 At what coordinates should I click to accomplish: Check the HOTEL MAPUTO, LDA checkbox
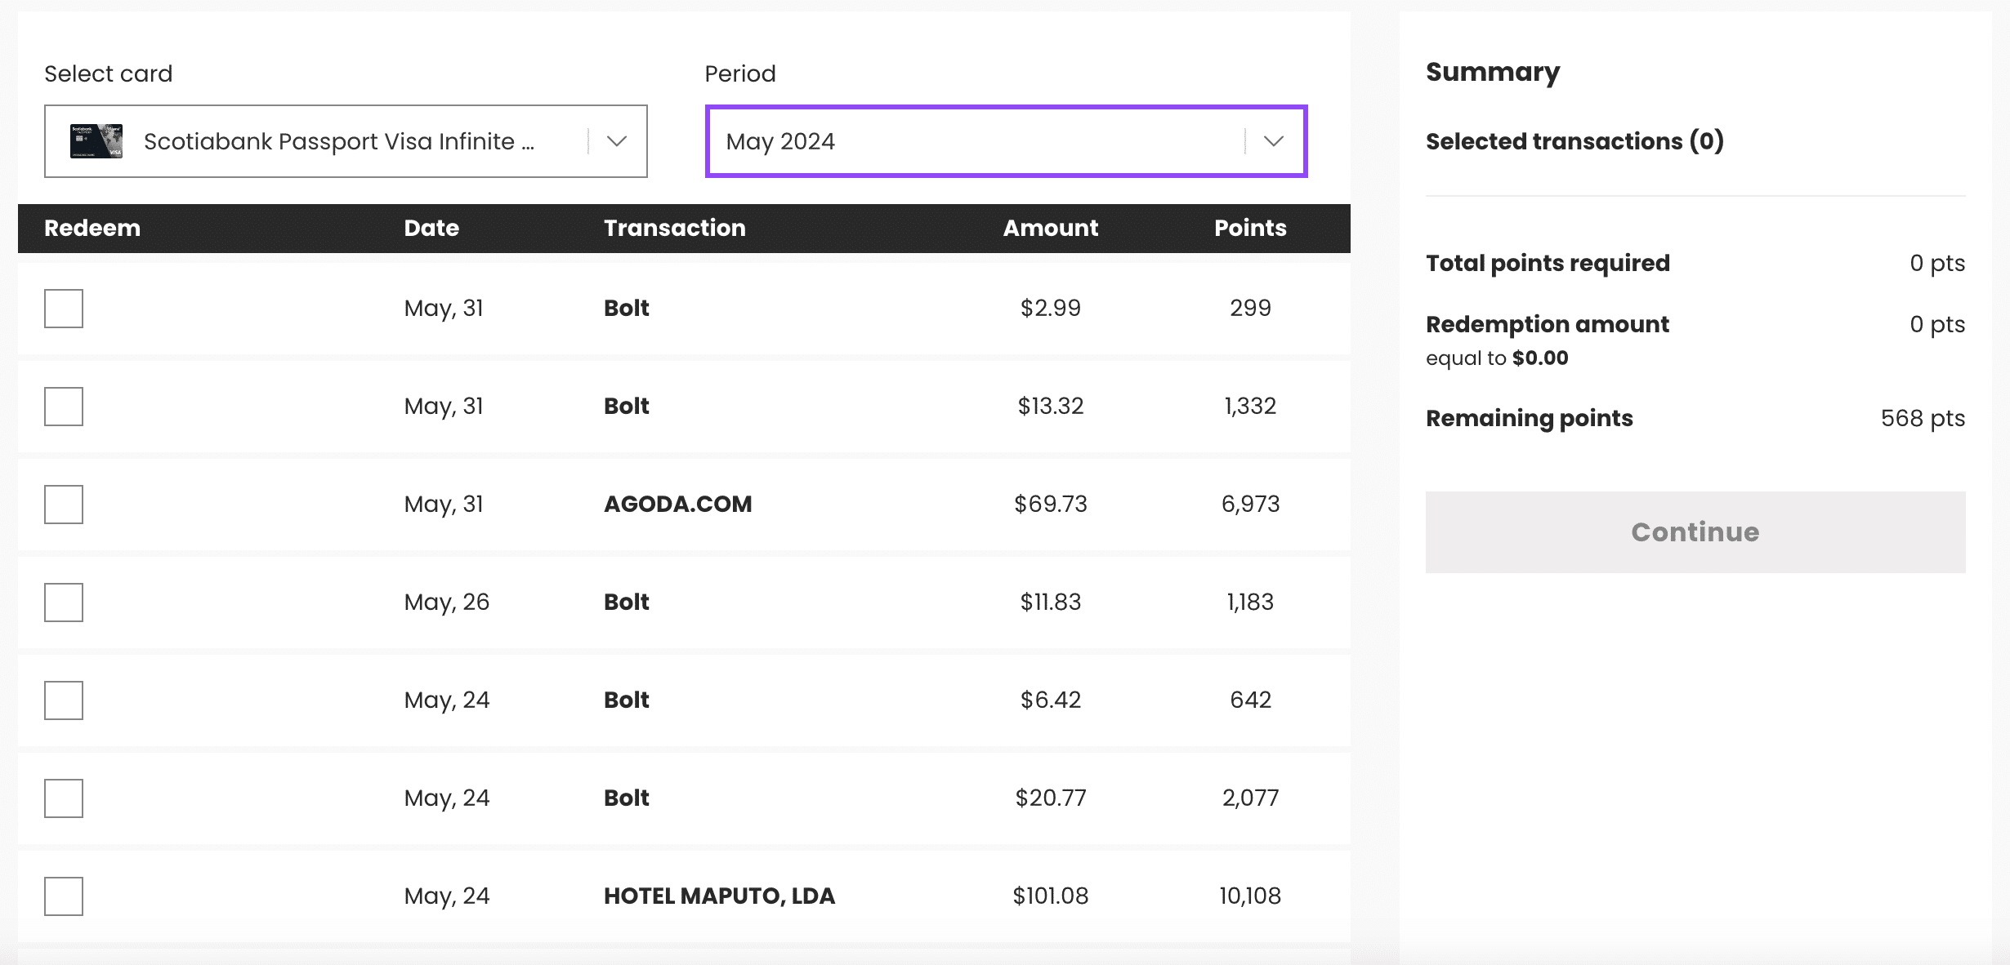tap(64, 896)
